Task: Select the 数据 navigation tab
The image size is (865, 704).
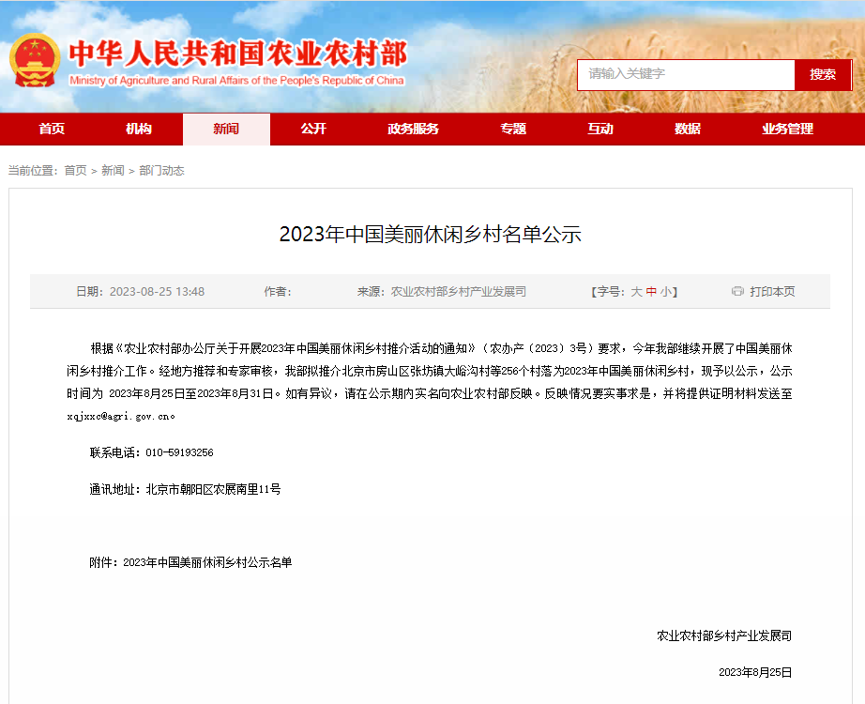Action: point(688,129)
